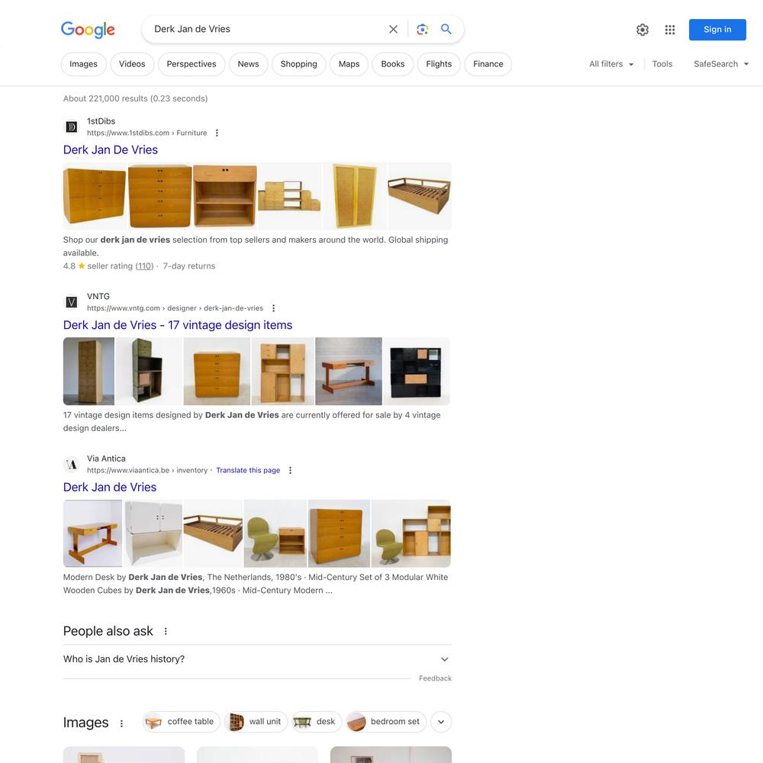Image resolution: width=763 pixels, height=763 pixels.
Task: Switch to the Images tab
Action: pyautogui.click(x=83, y=64)
